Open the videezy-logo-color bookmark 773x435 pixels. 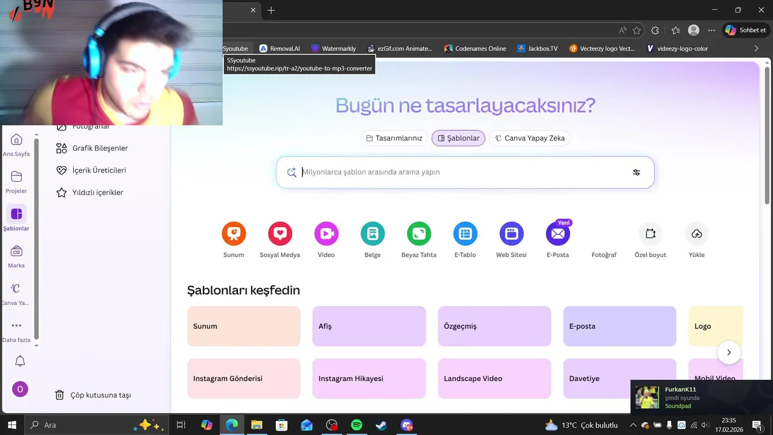(x=677, y=48)
